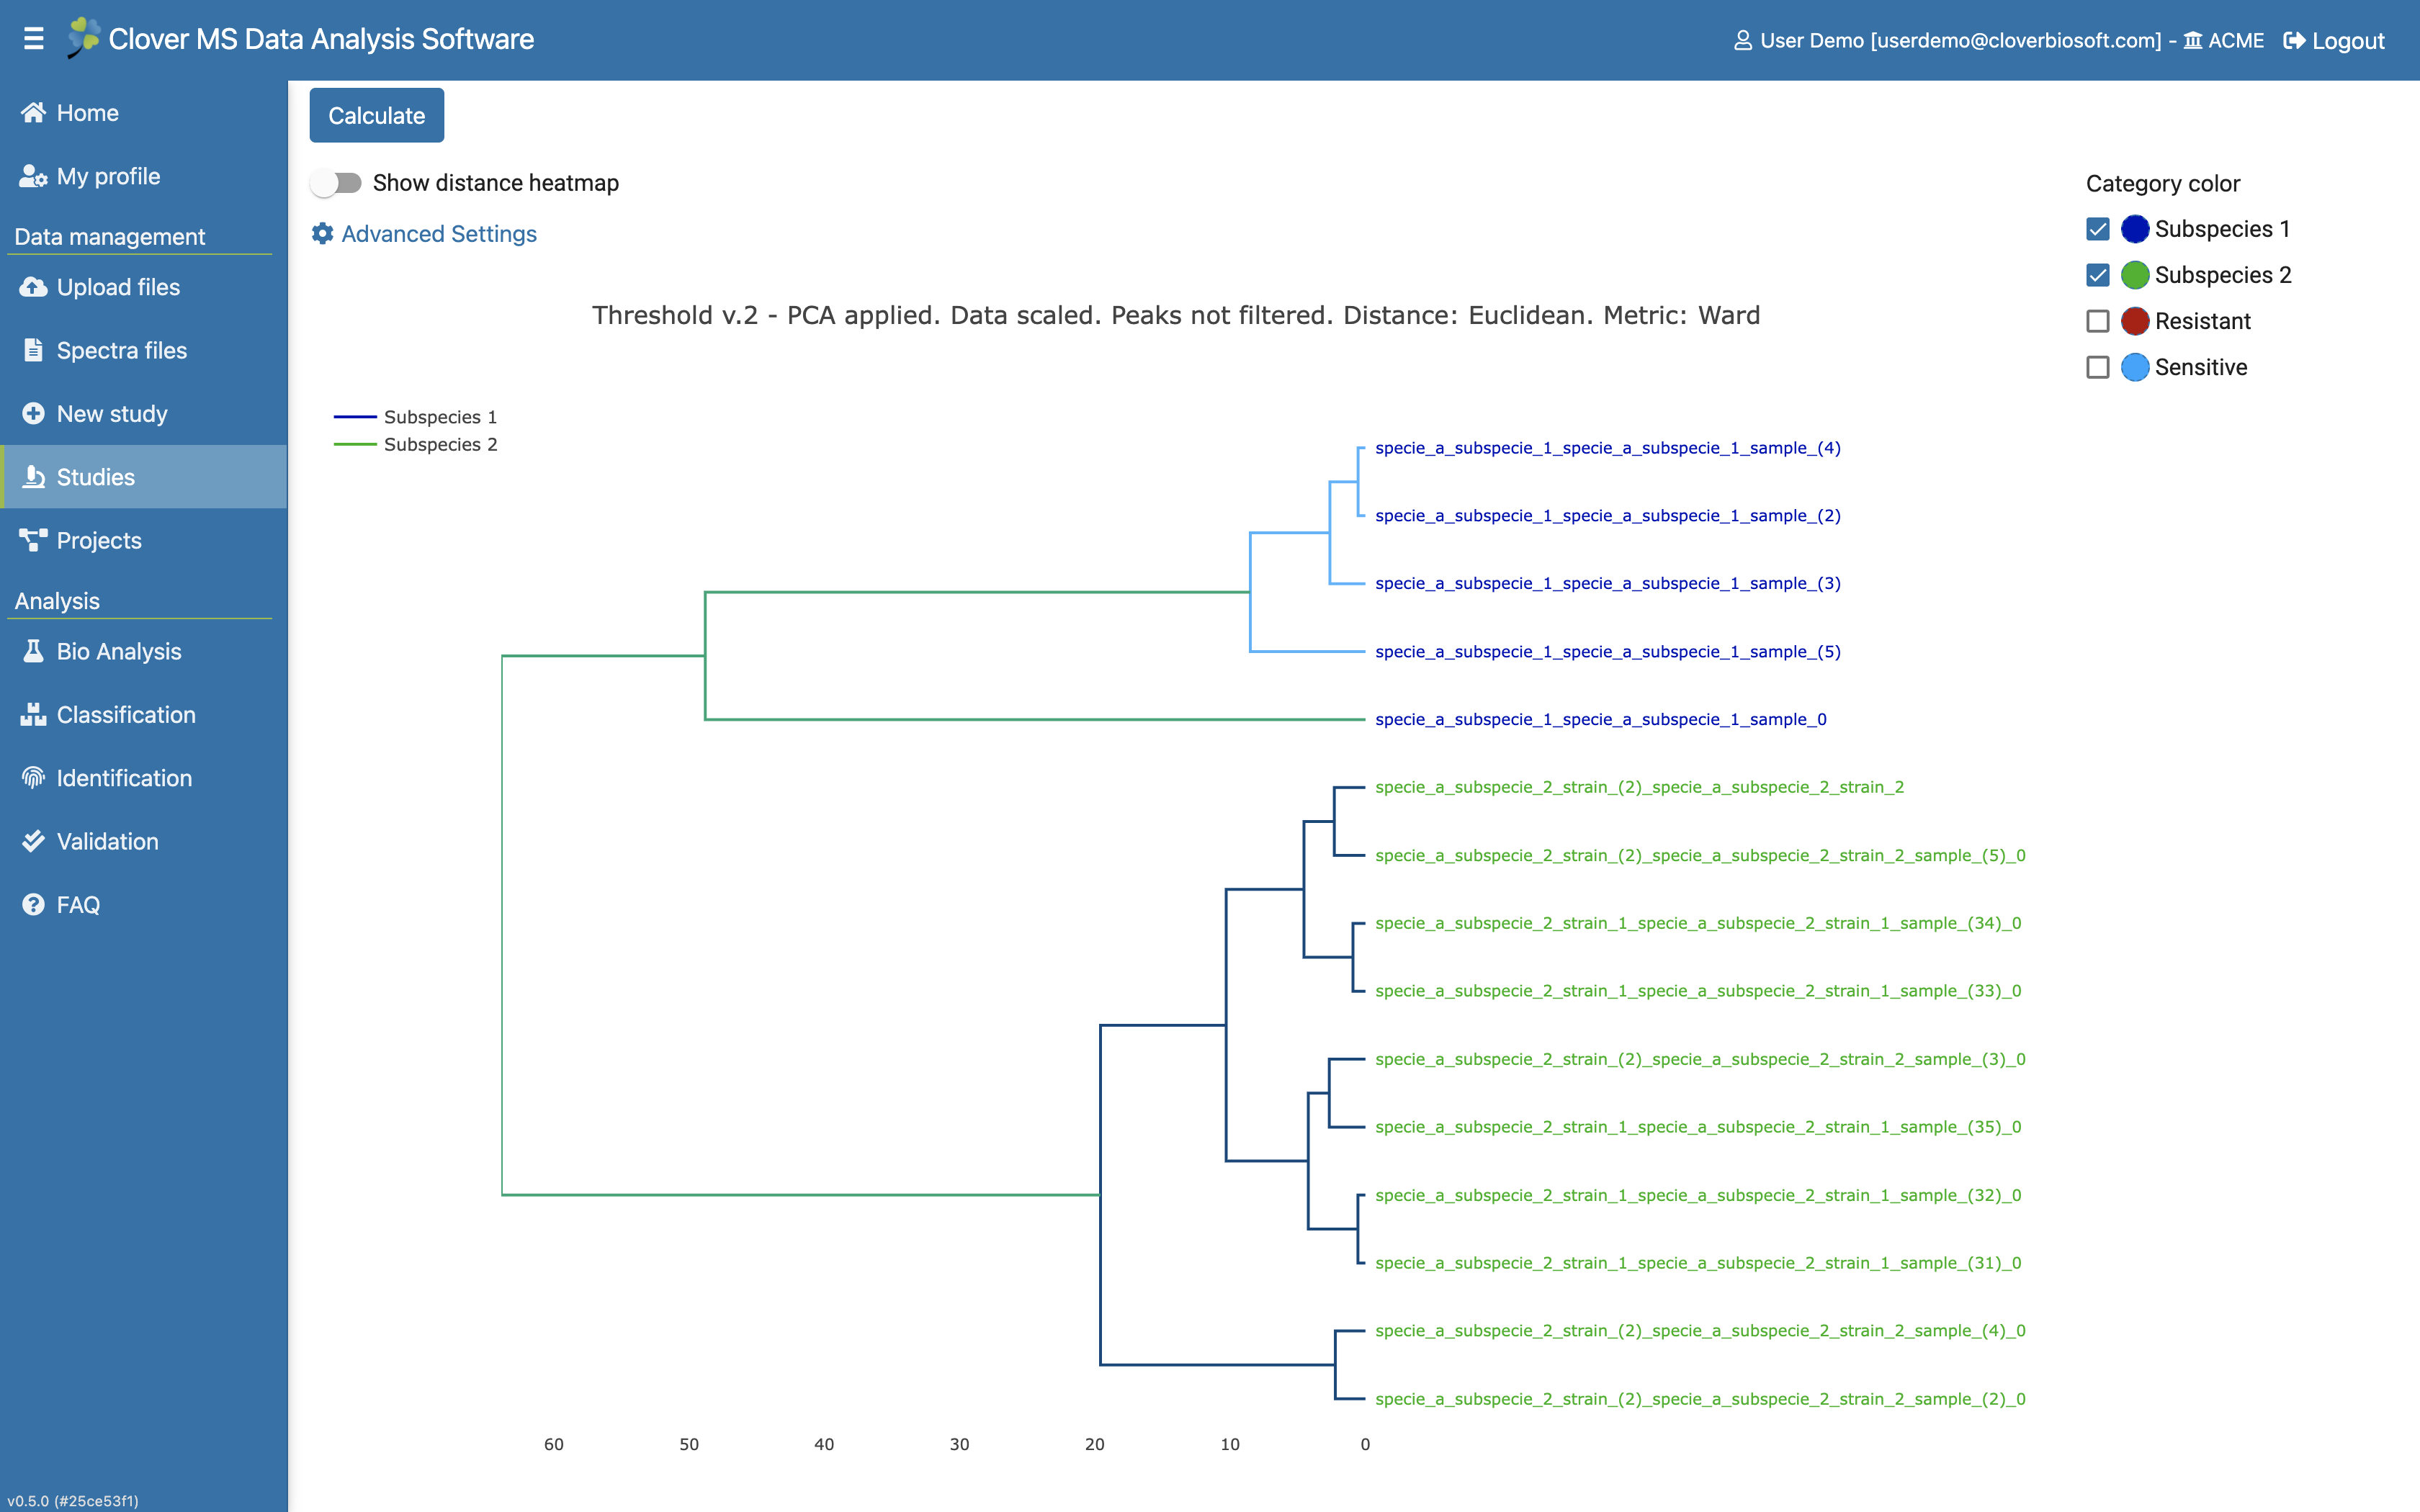Click the chart title text starting Threshold v.2

(x=1176, y=315)
